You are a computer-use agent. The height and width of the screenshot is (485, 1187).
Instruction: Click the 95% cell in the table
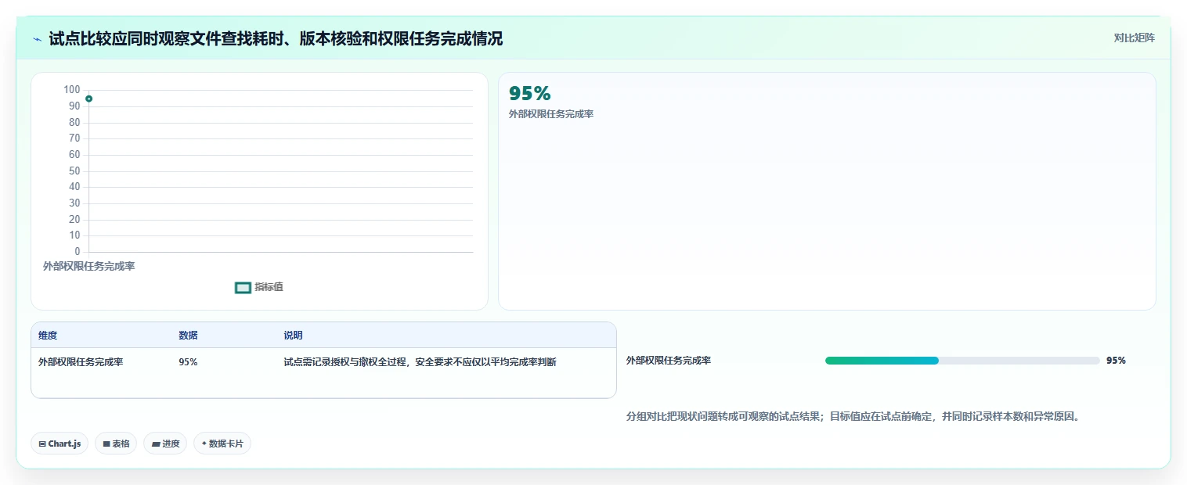(188, 362)
